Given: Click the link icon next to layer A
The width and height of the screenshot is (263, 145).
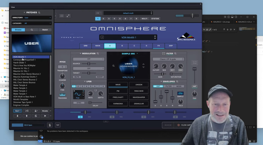Looking at the screenshot, I should (89, 117).
